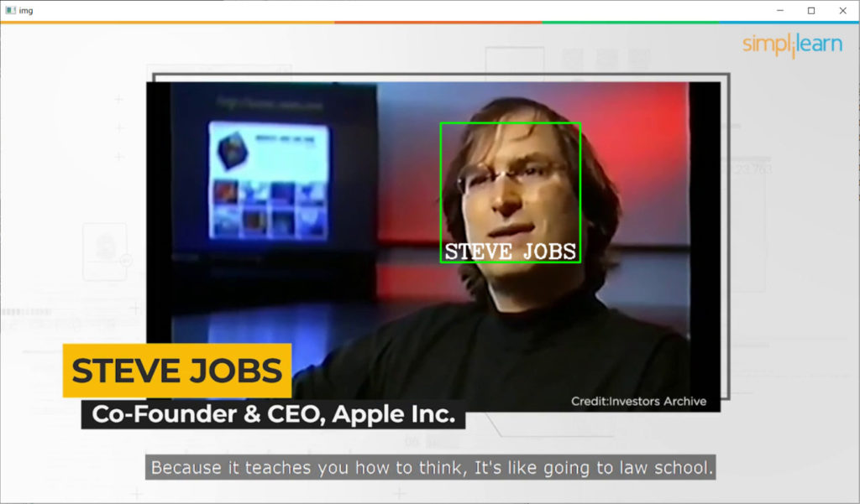Click the yellow STEVE JOBS name banner
Viewport: 860px width, 504px height.
[x=177, y=371]
